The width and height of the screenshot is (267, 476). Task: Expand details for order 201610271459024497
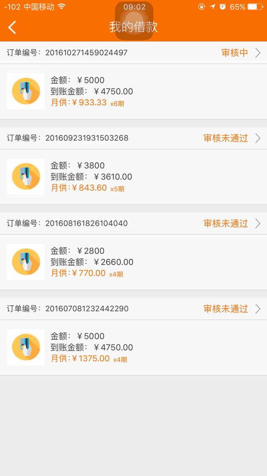(258, 53)
